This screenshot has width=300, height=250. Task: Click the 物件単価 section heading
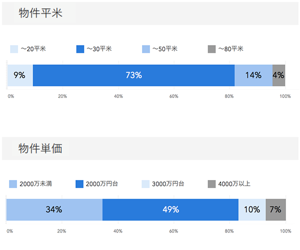[40, 148]
